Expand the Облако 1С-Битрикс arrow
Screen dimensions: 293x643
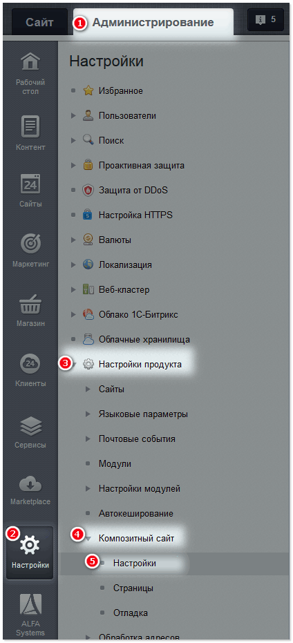point(73,314)
